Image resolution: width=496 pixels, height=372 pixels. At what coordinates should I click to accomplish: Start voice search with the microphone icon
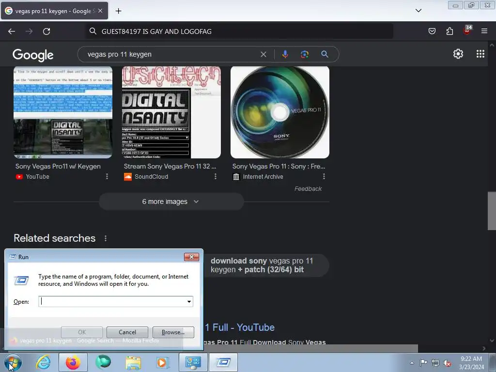[285, 54]
